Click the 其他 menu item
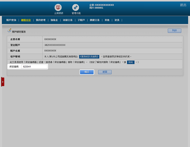190x147 pixels. [x=107, y=20]
